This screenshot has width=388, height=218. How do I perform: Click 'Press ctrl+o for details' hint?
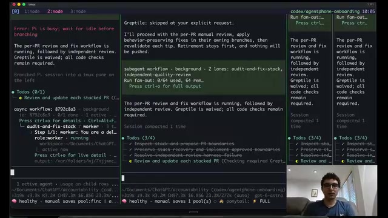click(50, 121)
